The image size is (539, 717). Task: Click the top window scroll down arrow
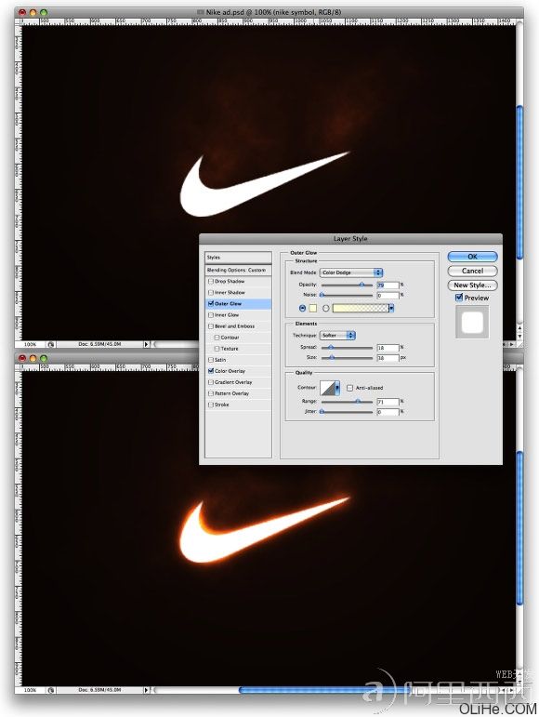coord(519,336)
